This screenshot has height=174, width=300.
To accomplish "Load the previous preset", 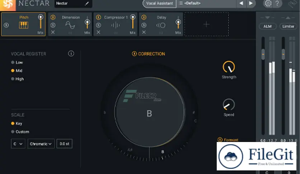I will (241, 3).
